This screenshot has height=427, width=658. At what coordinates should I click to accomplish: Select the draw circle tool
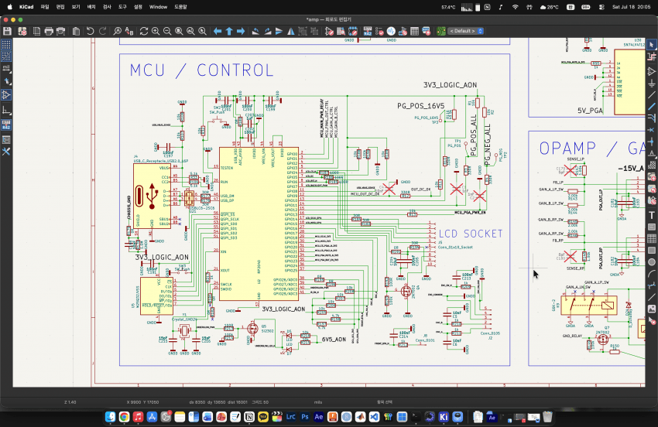pyautogui.click(x=651, y=262)
